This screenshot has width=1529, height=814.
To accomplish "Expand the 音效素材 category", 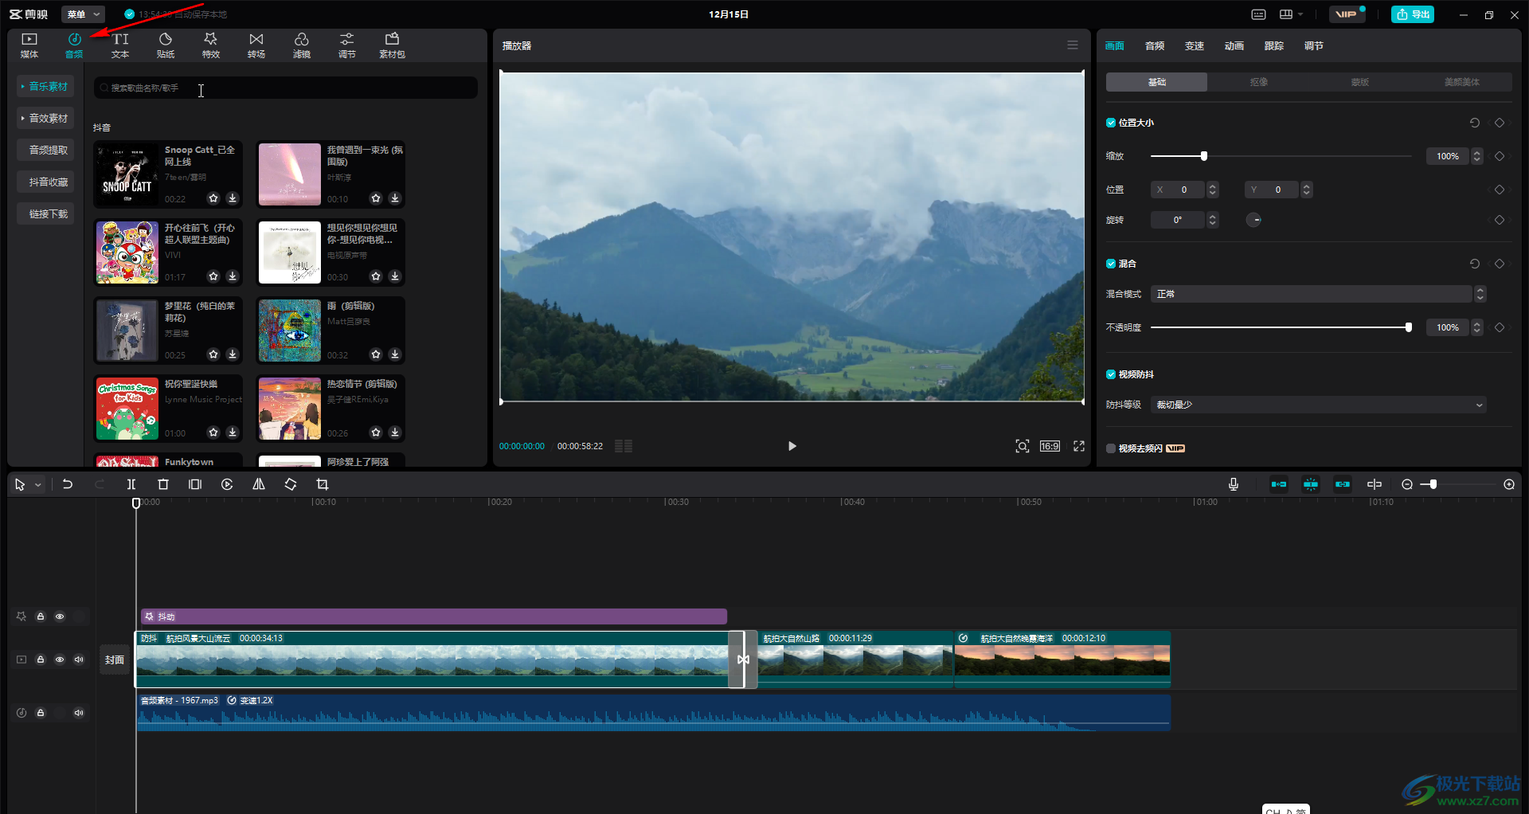I will [45, 118].
